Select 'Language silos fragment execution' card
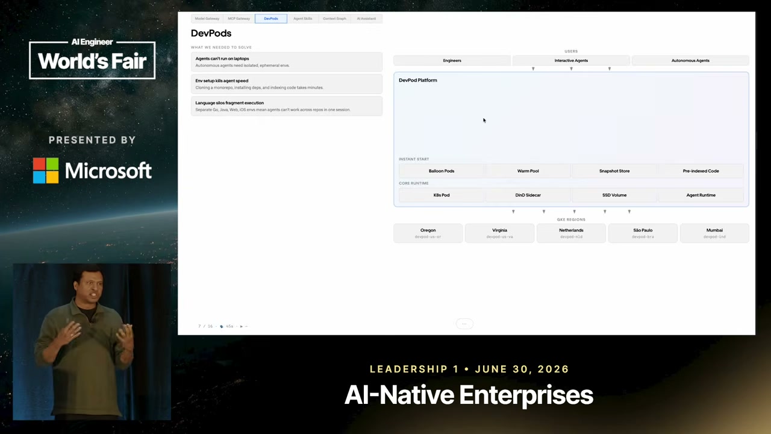The image size is (771, 434). click(287, 106)
